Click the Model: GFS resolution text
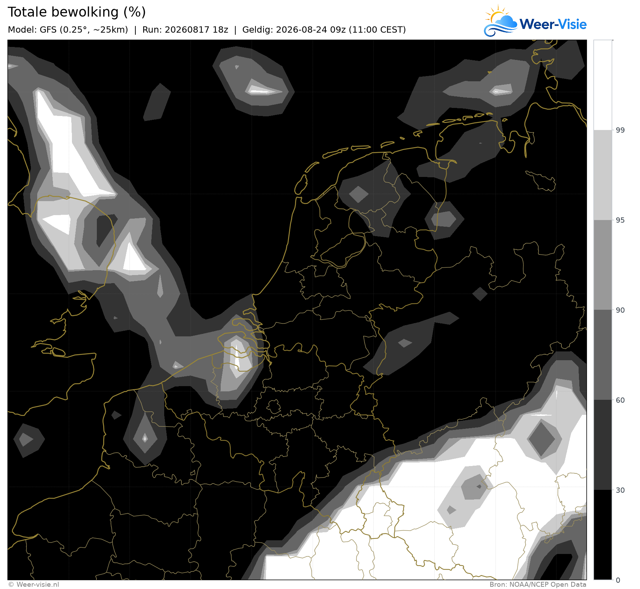 pyautogui.click(x=68, y=30)
